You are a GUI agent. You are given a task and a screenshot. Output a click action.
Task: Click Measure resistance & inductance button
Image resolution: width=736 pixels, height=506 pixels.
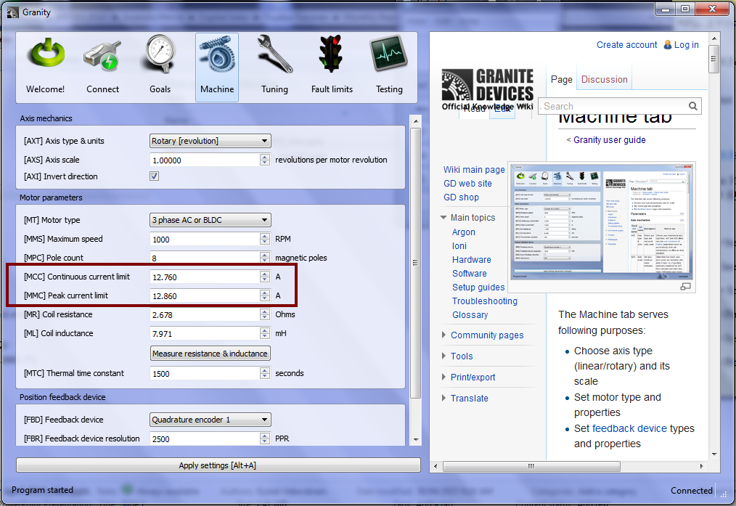(210, 354)
